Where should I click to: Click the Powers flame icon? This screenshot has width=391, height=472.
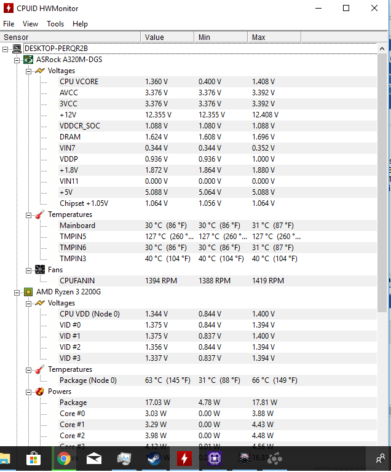pos(40,391)
